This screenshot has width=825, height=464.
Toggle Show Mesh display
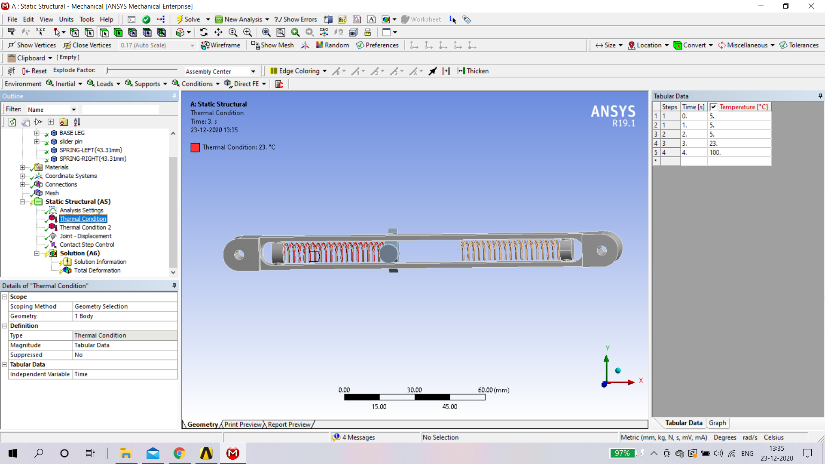[x=272, y=45]
